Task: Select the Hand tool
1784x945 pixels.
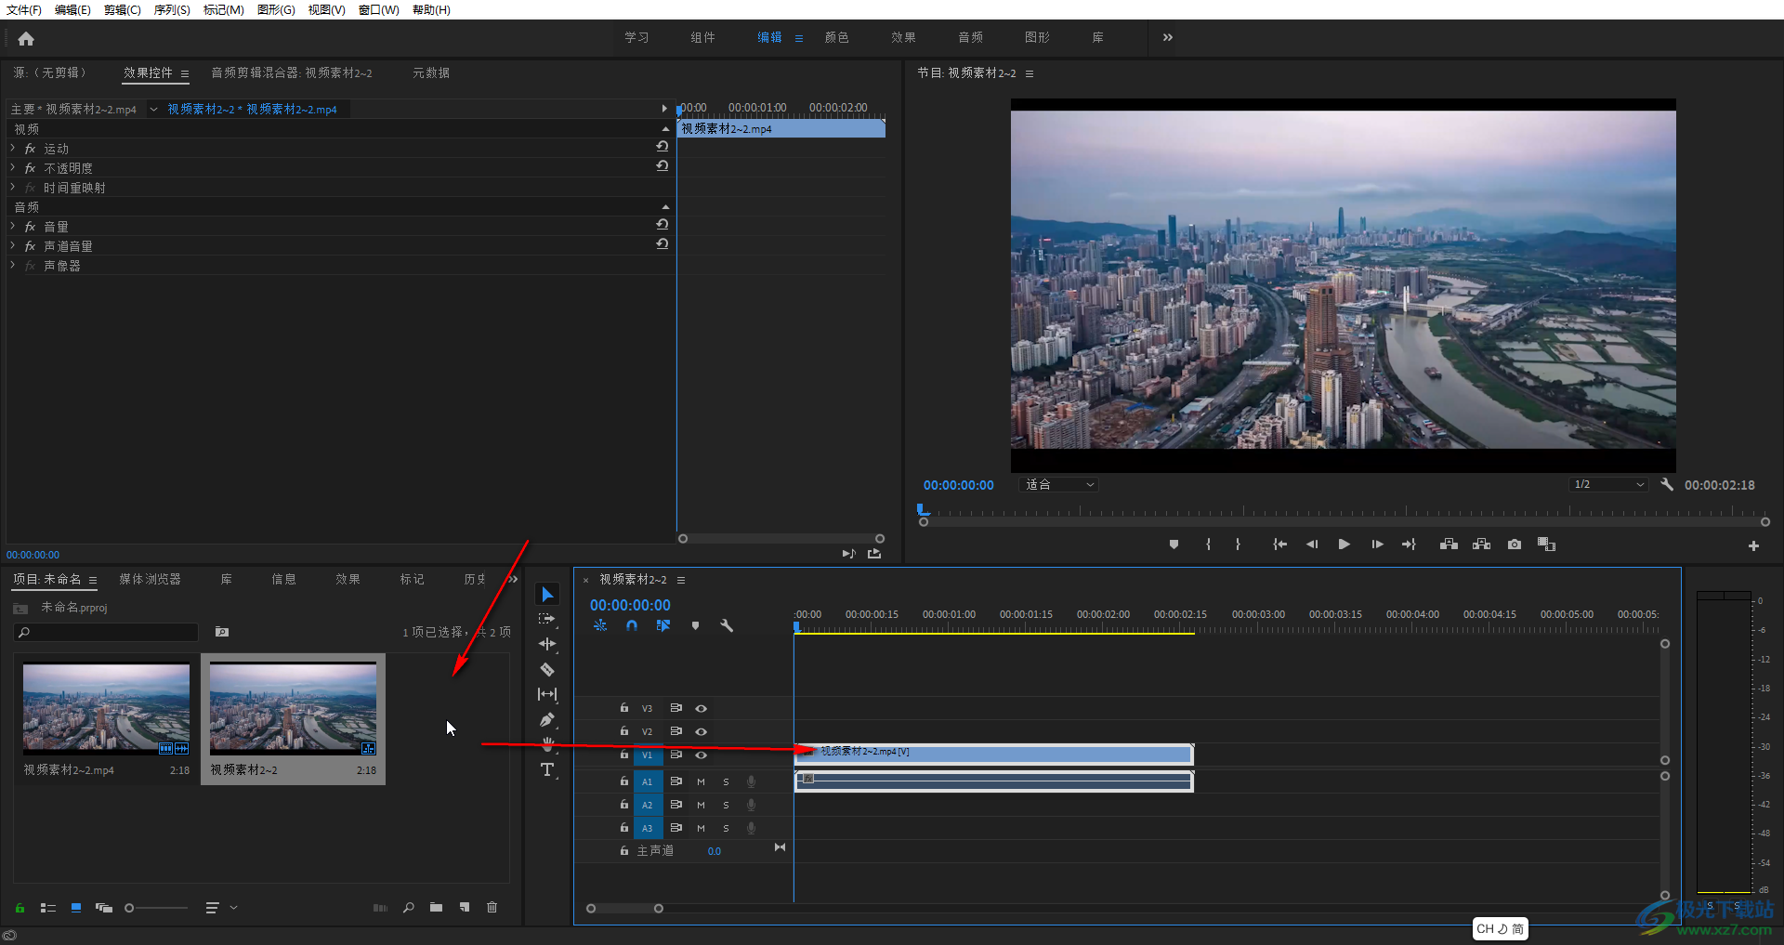Action: pos(547,744)
